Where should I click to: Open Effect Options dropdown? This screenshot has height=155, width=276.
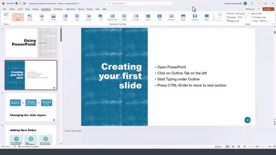(220, 17)
